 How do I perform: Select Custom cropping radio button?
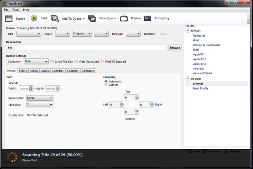[106, 84]
